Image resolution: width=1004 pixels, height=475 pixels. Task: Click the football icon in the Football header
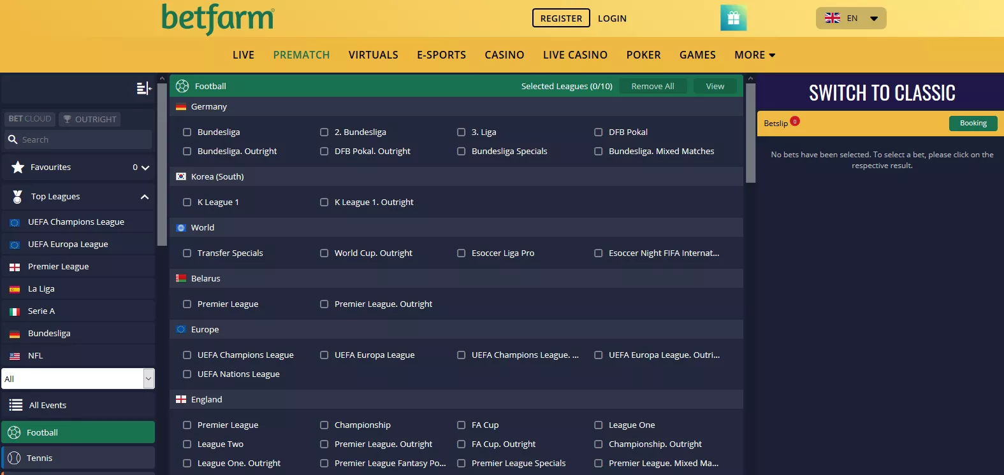click(x=182, y=86)
